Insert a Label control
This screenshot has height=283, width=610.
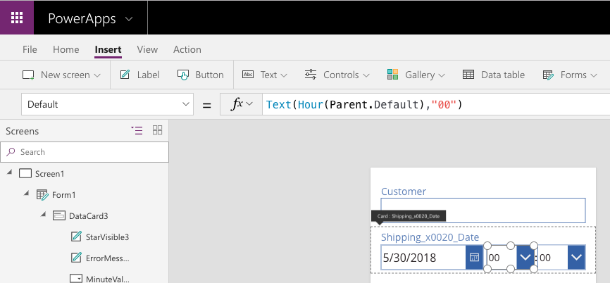click(139, 75)
